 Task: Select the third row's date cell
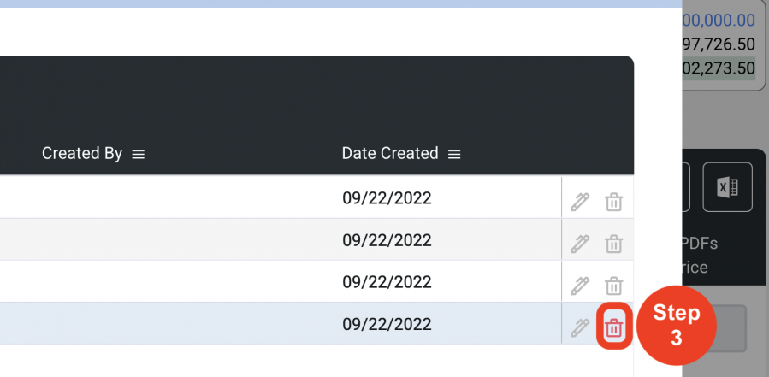(387, 282)
